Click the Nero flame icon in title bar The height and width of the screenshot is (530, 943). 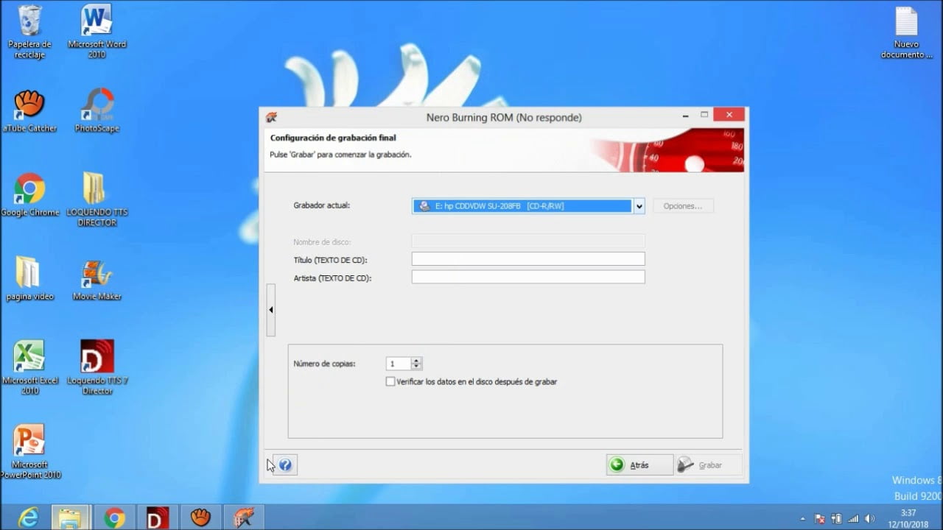272,117
